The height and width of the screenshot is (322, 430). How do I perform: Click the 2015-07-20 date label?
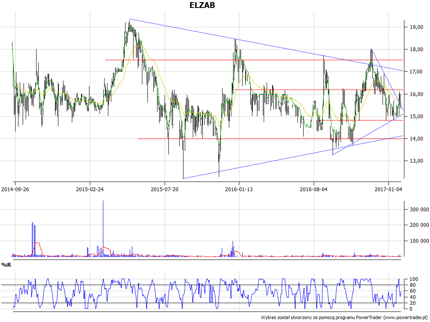point(165,189)
